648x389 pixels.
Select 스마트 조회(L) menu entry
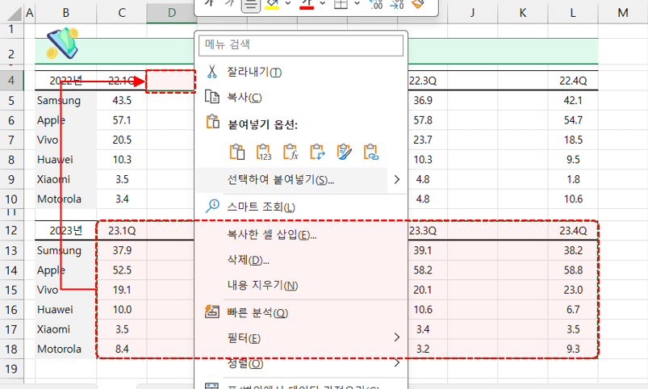(301, 207)
